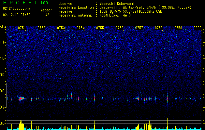Click the Receiving antenna label

tap(75, 15)
